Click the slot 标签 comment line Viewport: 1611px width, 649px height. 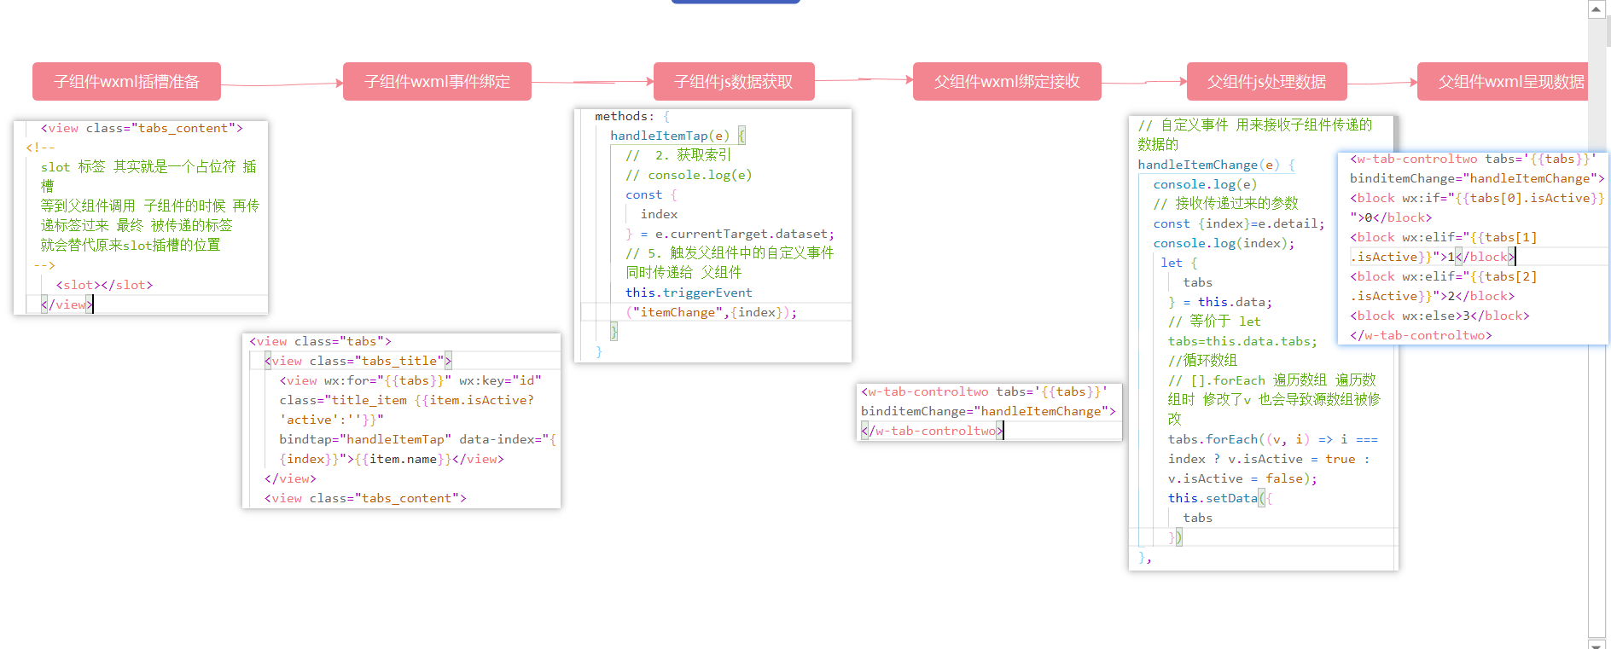(x=148, y=167)
